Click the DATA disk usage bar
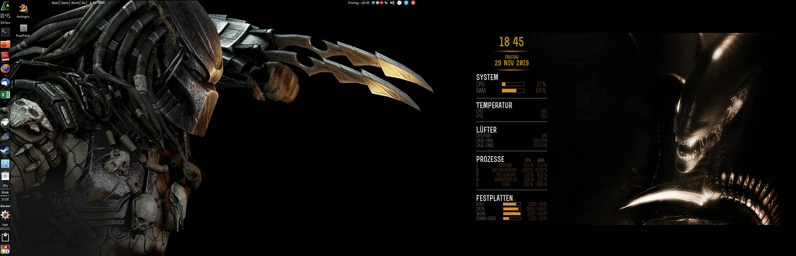796x256 pixels. (512, 209)
